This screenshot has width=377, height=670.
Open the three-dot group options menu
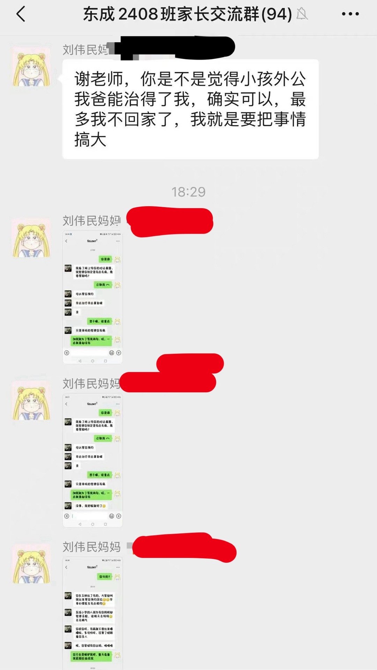tap(350, 14)
